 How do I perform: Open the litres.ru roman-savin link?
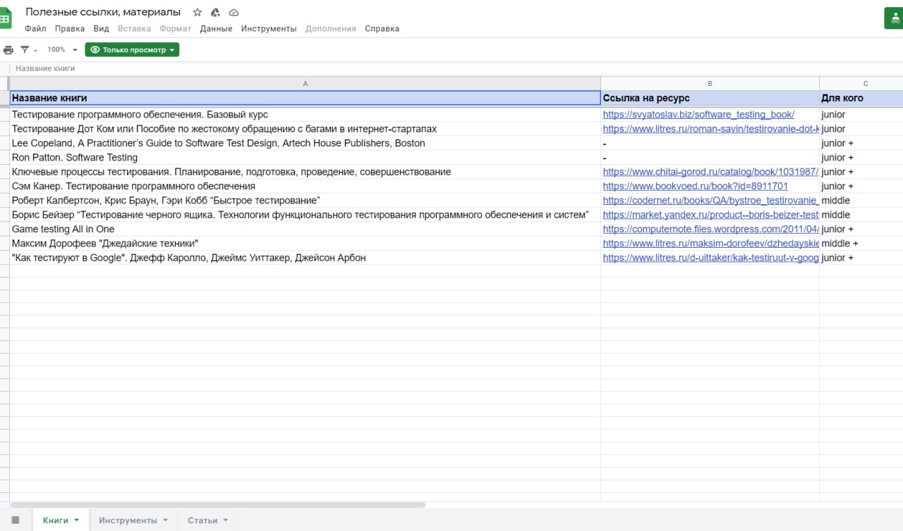point(711,129)
